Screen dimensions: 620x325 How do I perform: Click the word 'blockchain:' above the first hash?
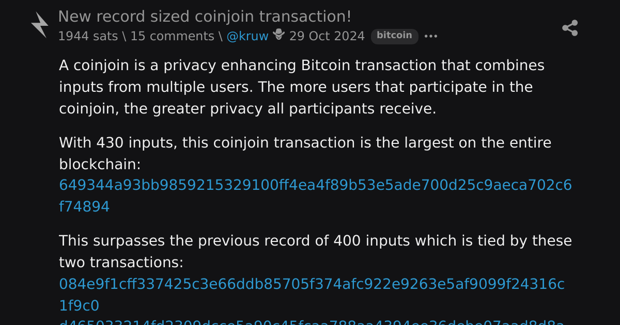coord(100,165)
